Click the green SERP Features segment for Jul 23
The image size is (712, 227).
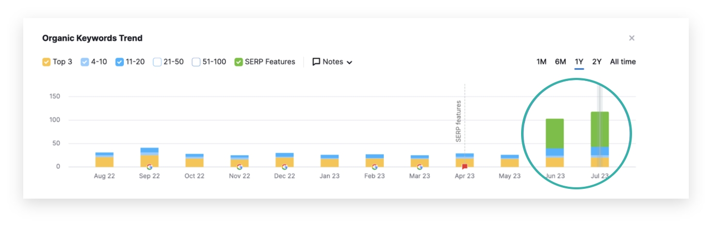click(600, 129)
